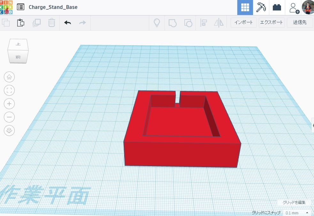The image size is (314, 216).
Task: Click the Paste clipboard icon
Action: [21, 23]
